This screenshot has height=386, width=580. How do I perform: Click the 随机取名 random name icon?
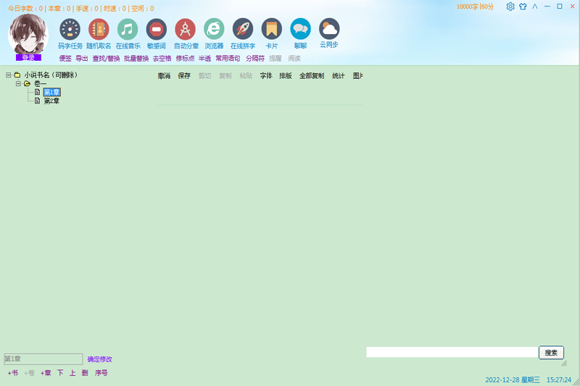[99, 30]
